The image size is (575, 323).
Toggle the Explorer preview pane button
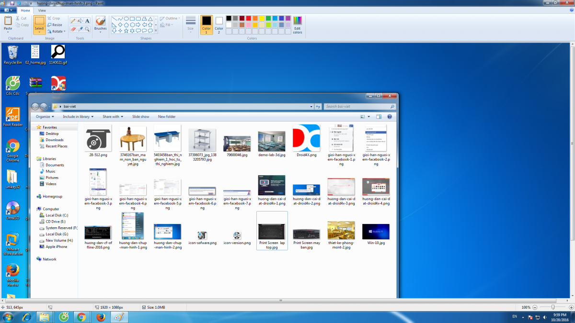click(379, 116)
